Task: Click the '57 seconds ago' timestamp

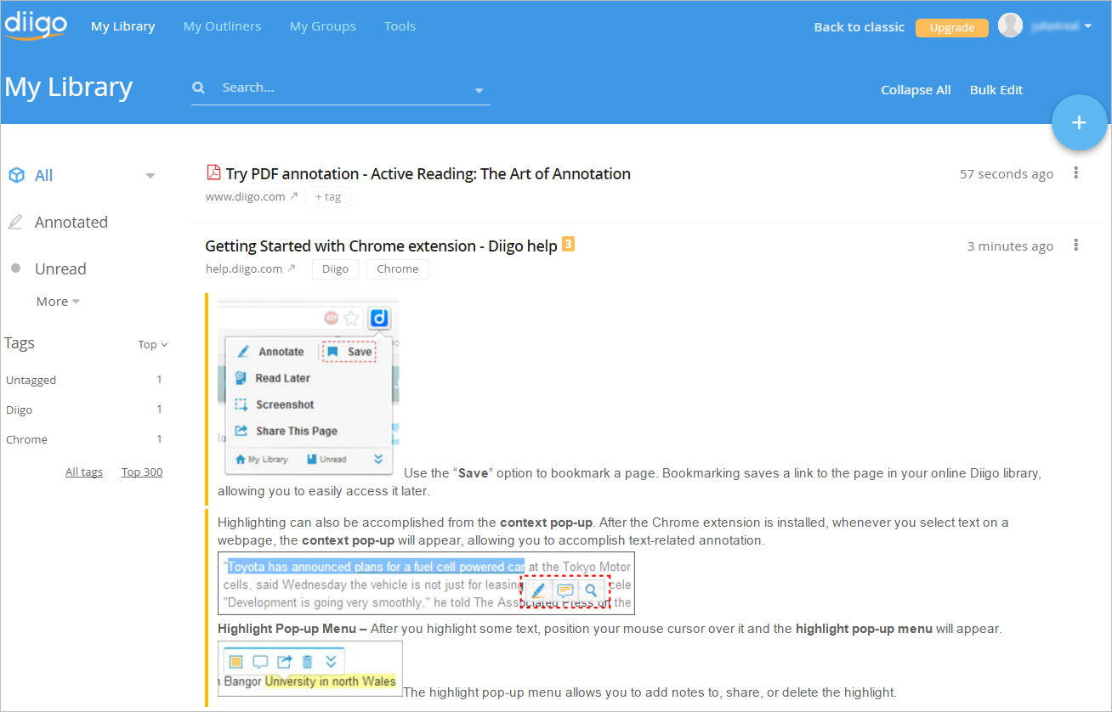Action: [x=1007, y=174]
